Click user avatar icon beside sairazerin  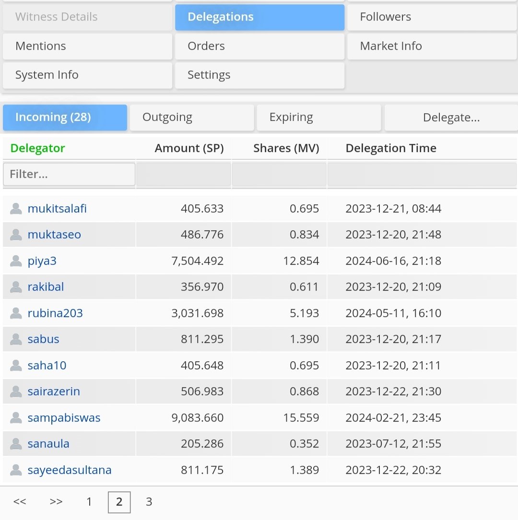tap(16, 391)
